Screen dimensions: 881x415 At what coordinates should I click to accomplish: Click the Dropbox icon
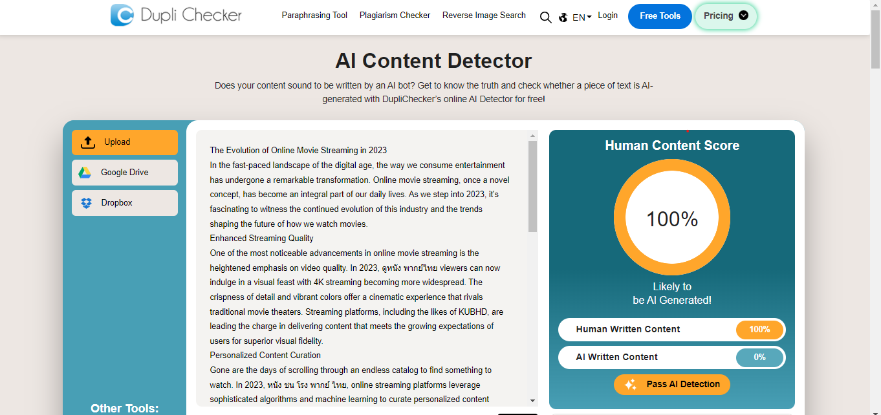click(x=86, y=203)
